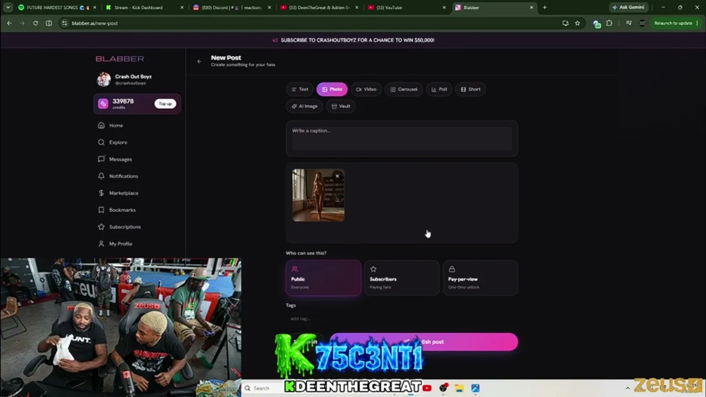706x397 pixels.
Task: Open the blue photo app in taskbar
Action: pyautogui.click(x=475, y=388)
